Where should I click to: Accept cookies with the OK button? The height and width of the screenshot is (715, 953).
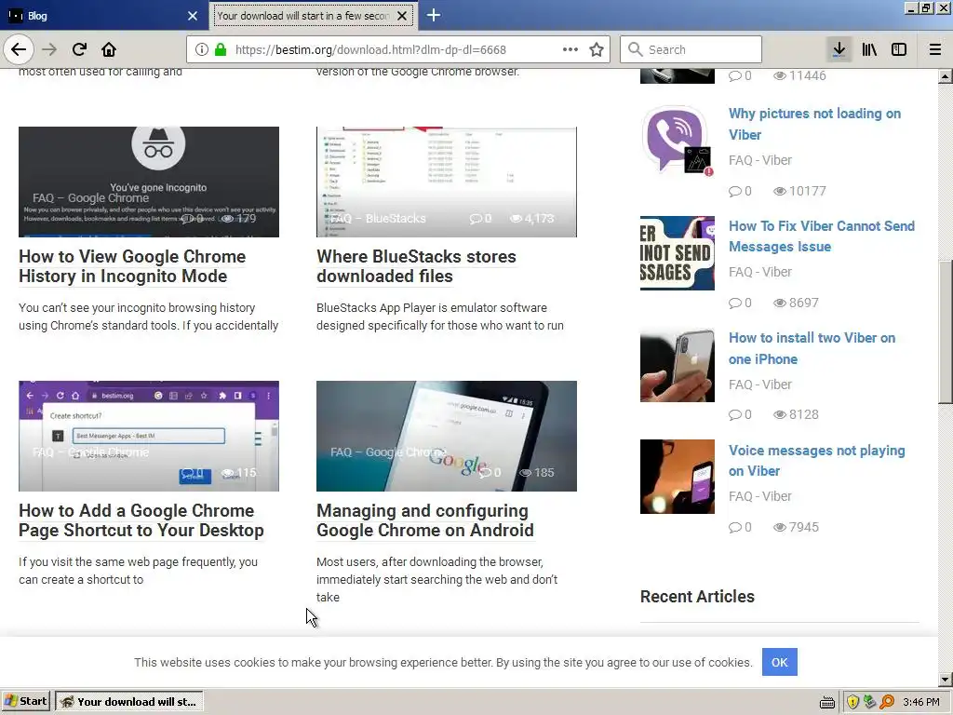pos(779,662)
